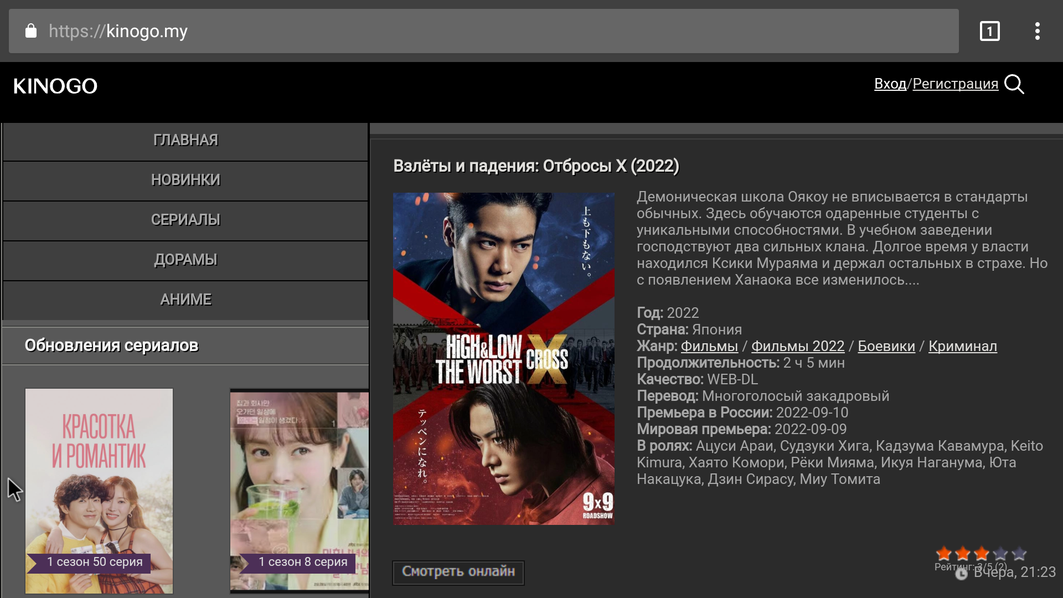1063x598 pixels.
Task: Open the browser three-dot menu
Action: click(1037, 31)
